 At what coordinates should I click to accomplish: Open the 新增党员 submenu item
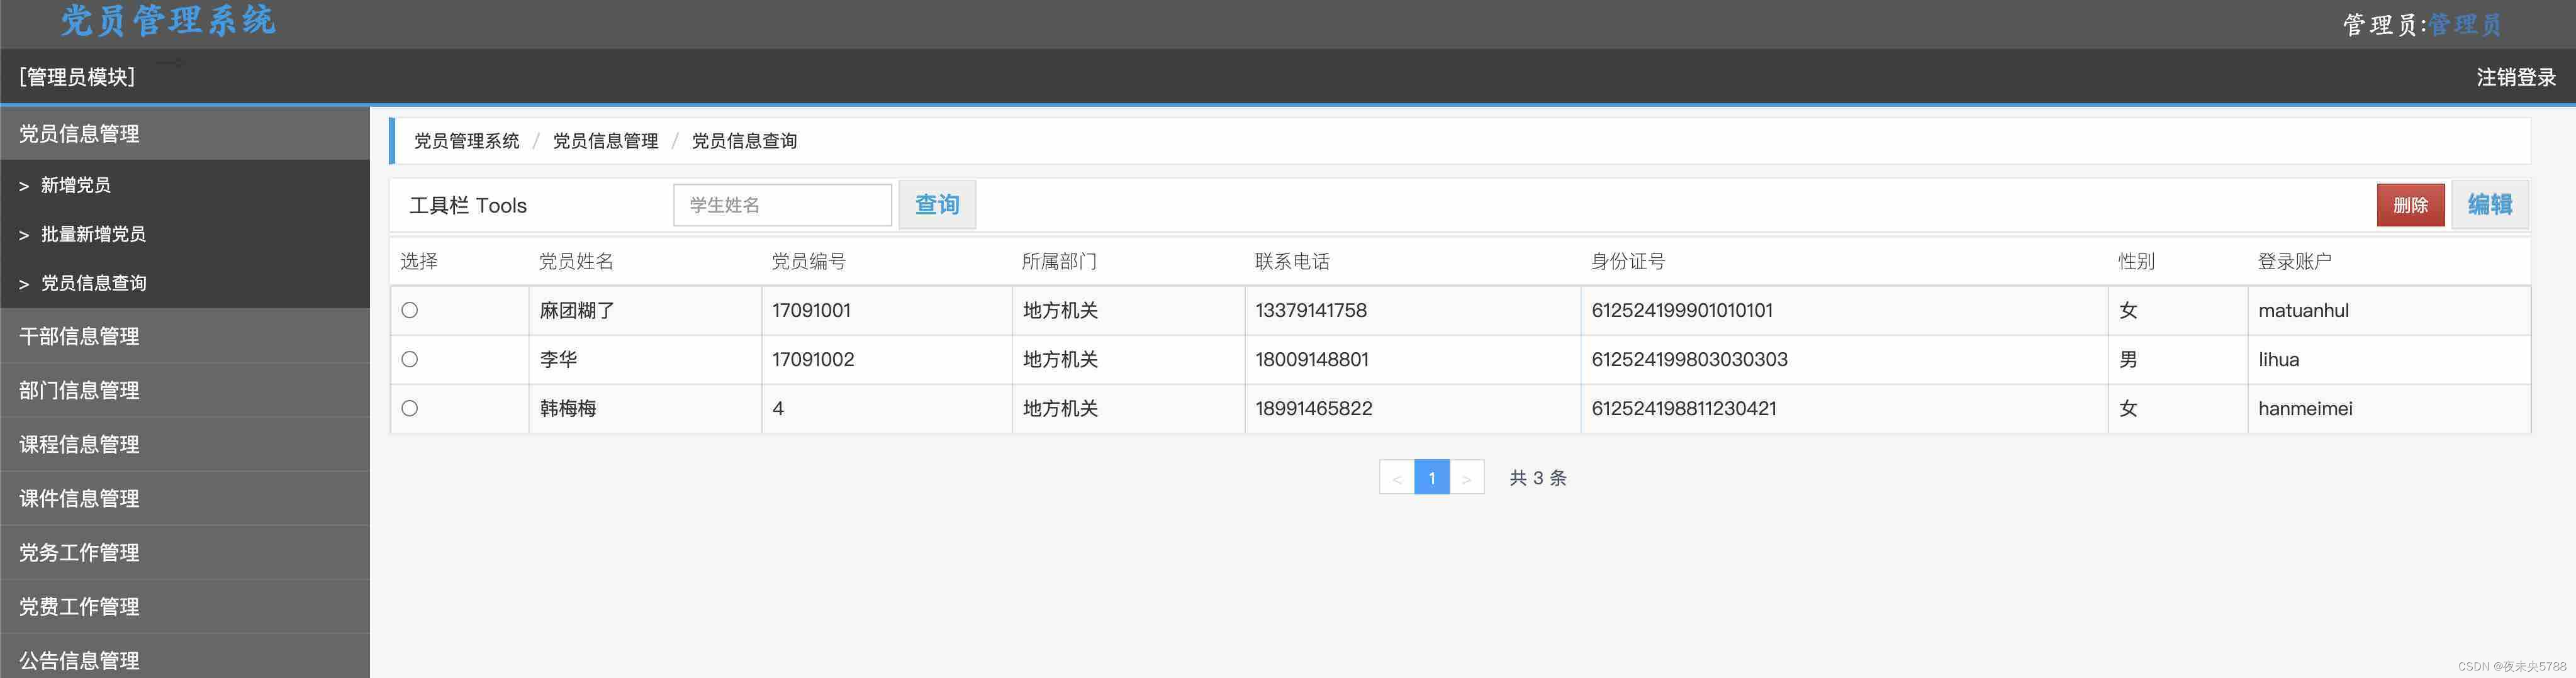pyautogui.click(x=185, y=185)
